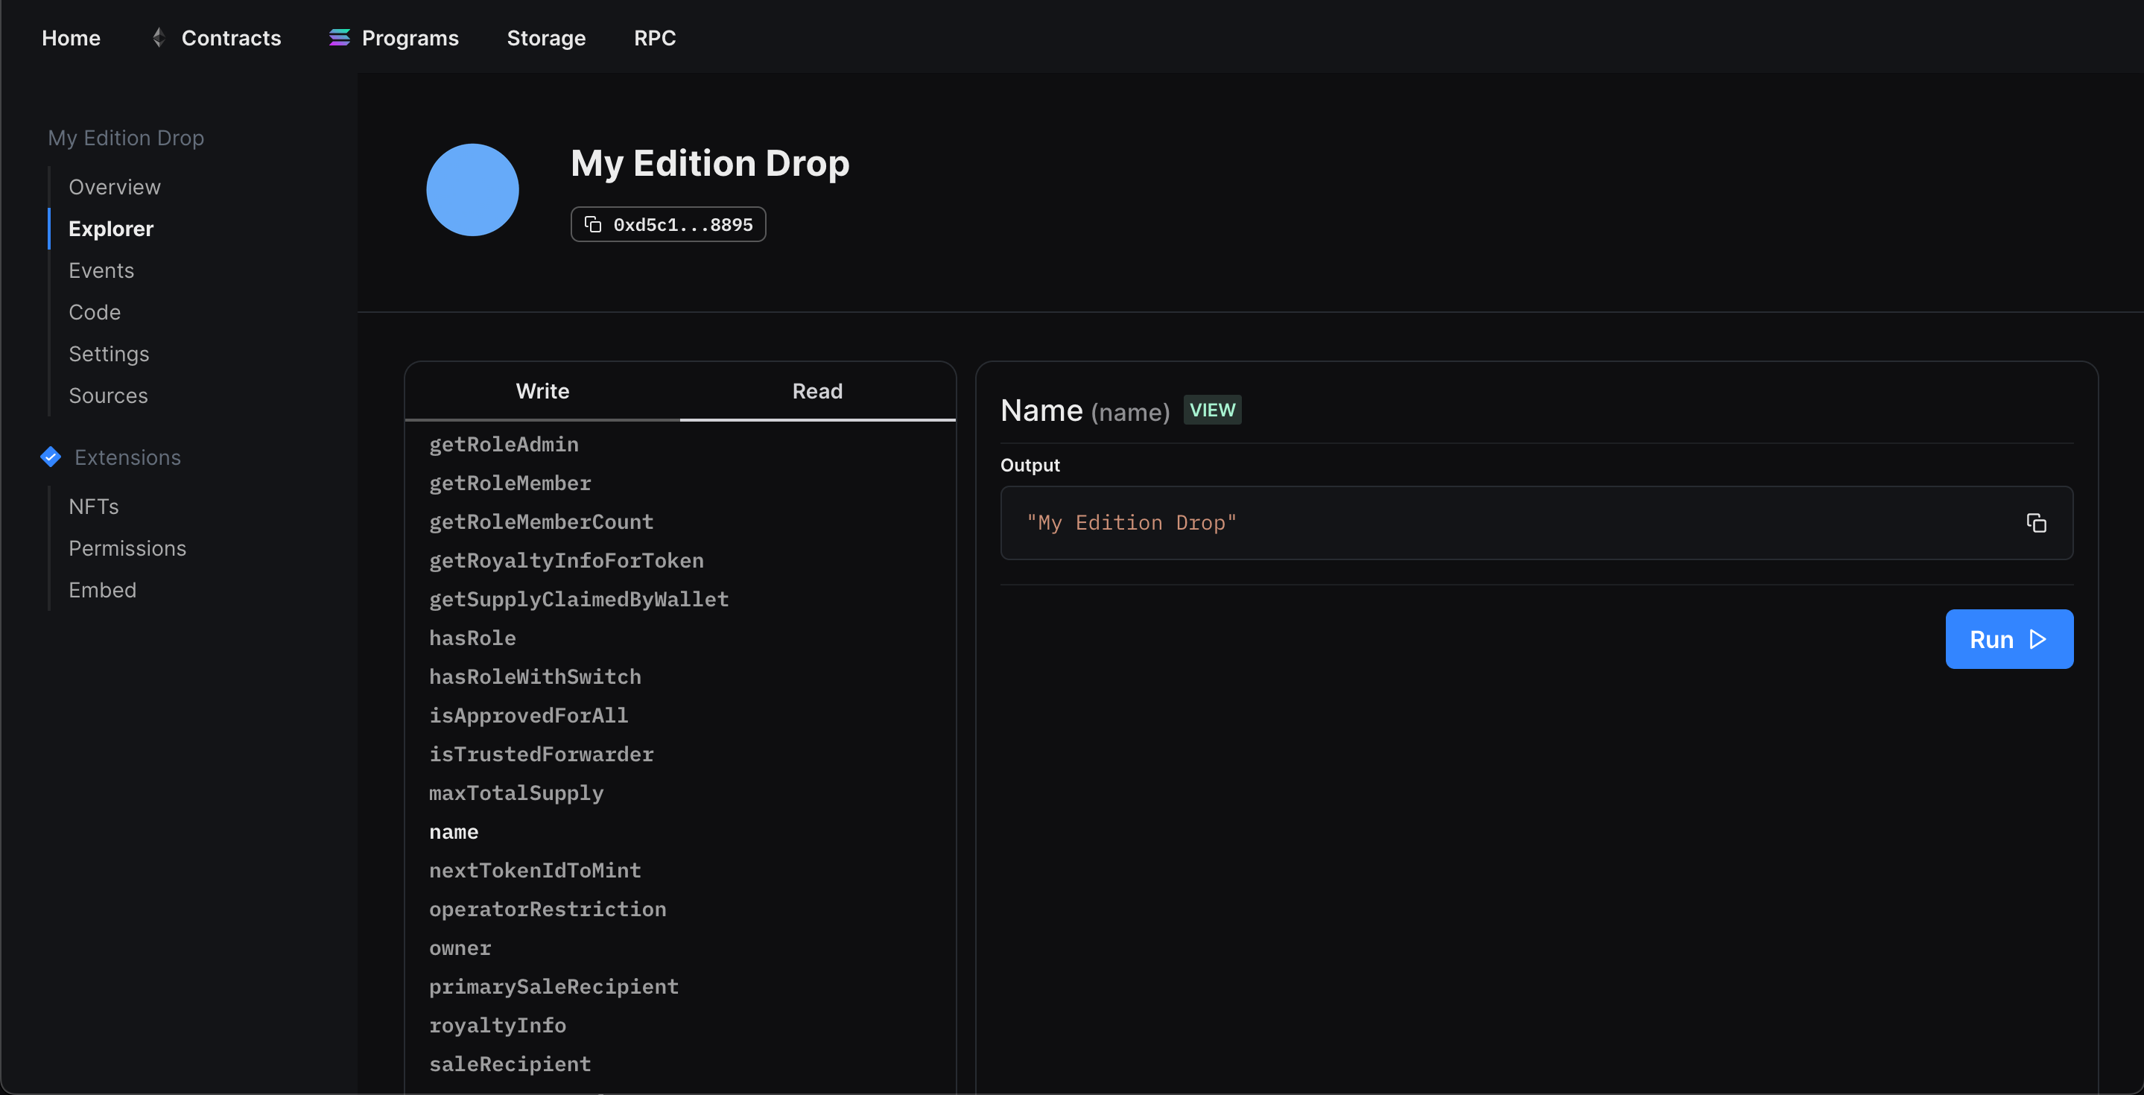Screen dimensions: 2144x1095
Task: Navigate to the Events section
Action: [101, 270]
